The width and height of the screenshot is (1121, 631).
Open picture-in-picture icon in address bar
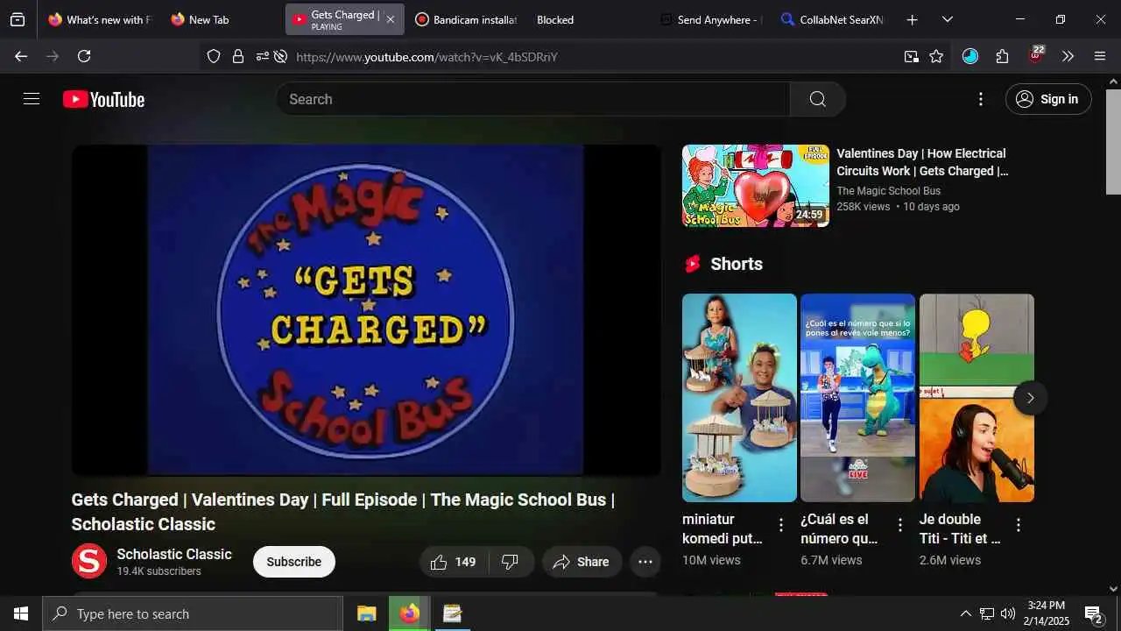[912, 57]
